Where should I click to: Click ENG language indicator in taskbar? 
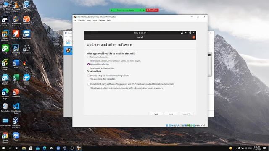point(250,148)
